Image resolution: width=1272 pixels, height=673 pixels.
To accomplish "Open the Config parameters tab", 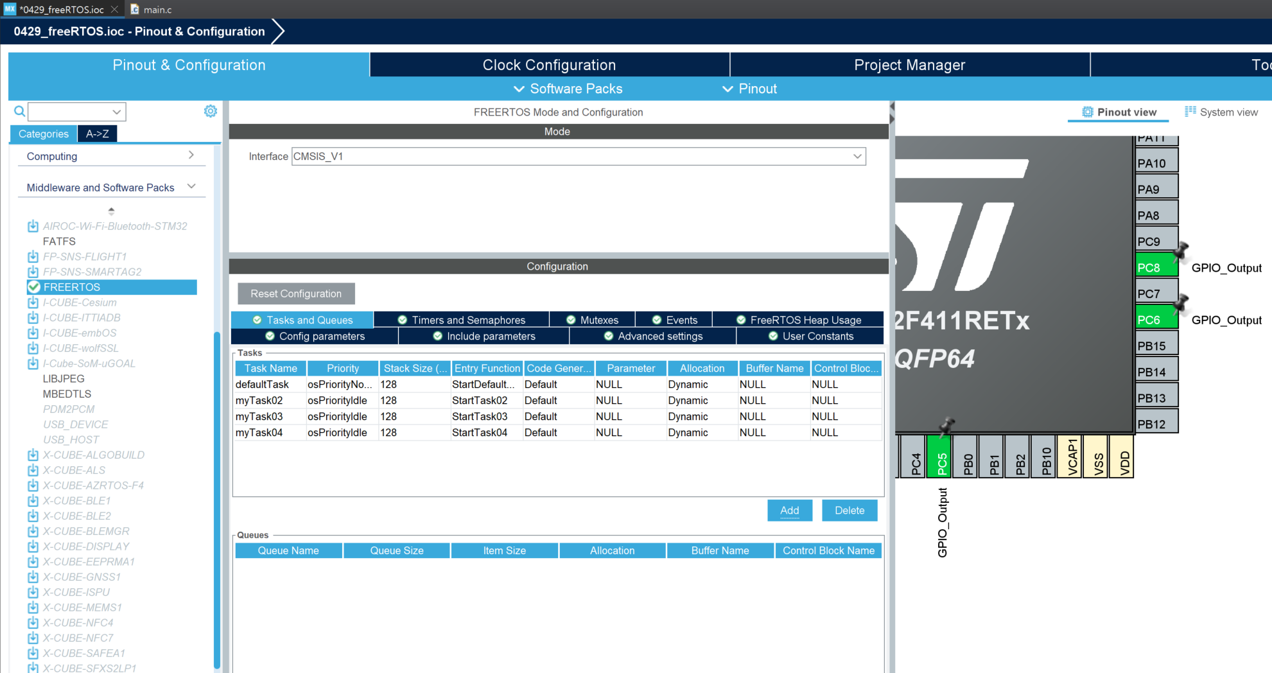I will click(315, 336).
